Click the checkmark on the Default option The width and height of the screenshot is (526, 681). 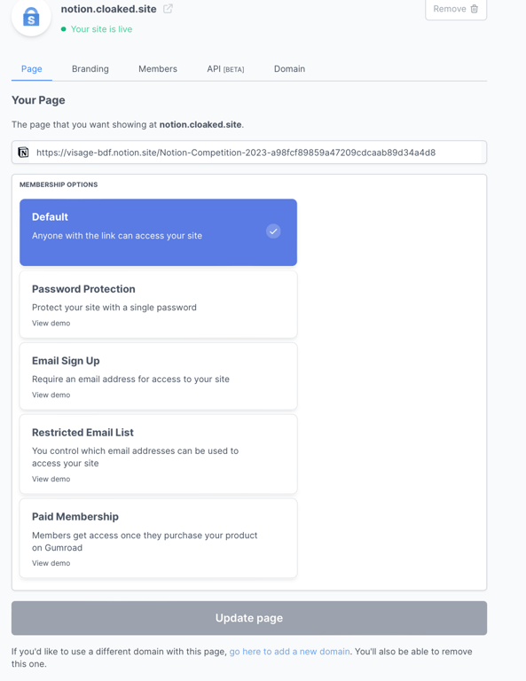[273, 231]
